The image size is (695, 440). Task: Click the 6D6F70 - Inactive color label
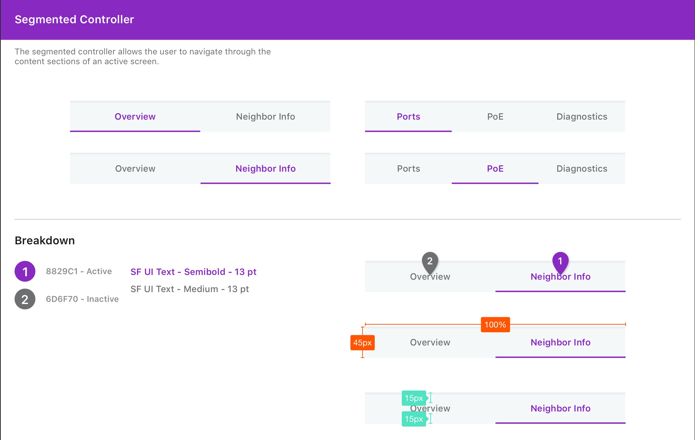click(x=82, y=299)
